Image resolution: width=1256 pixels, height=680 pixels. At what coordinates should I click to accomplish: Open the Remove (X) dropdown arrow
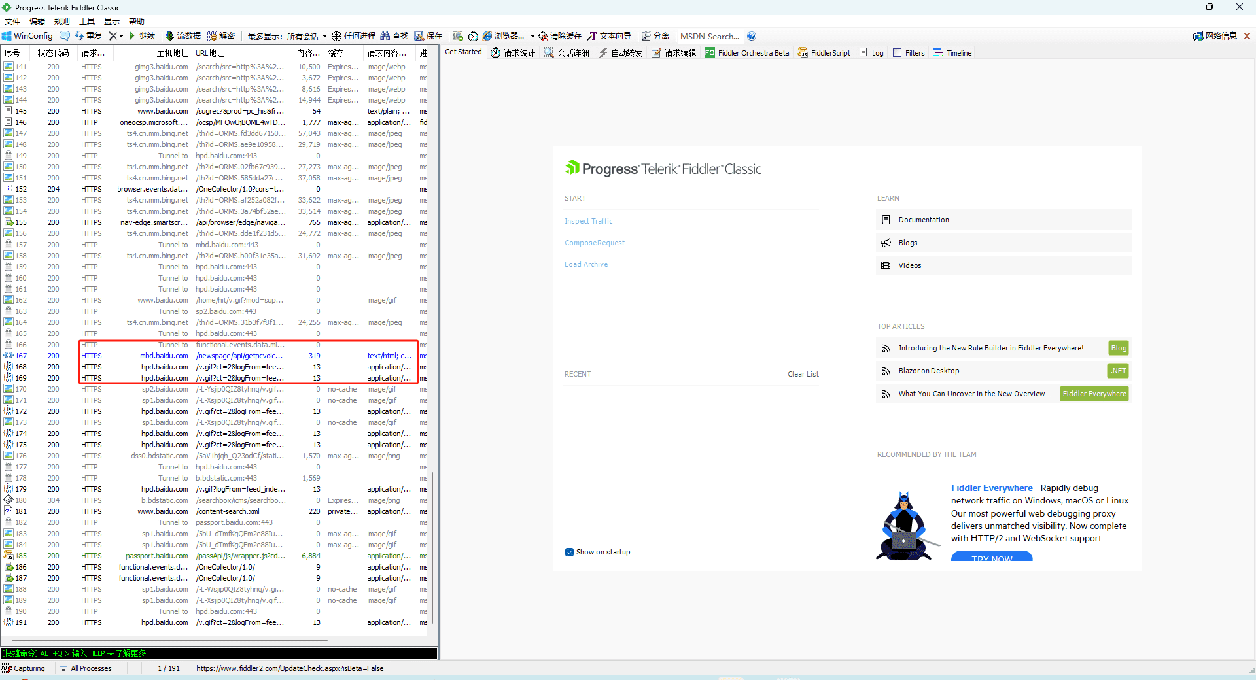(x=122, y=37)
